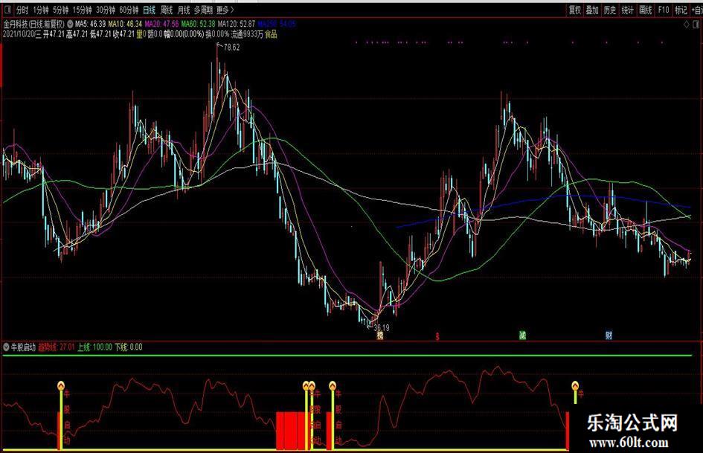Image resolution: width=703 pixels, height=453 pixels.
Task: Click the 趋势线: 27.01 value
Action: point(56,347)
